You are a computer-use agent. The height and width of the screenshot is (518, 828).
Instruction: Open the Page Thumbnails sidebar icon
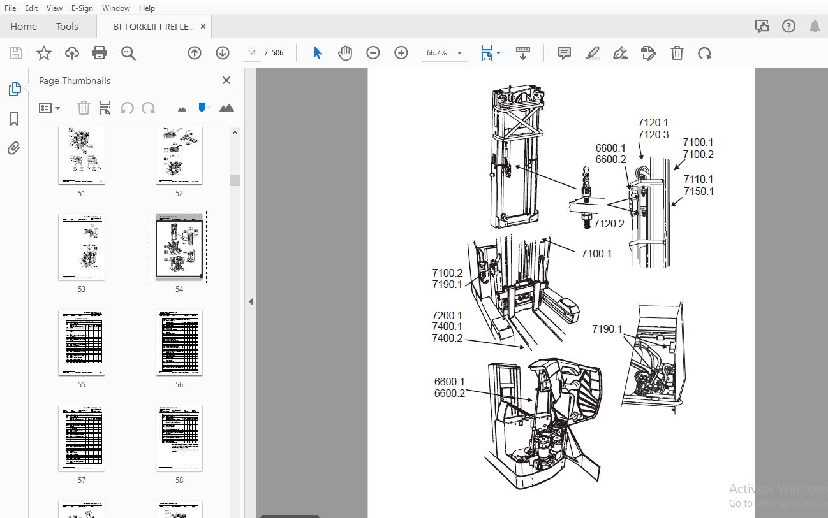tap(15, 90)
